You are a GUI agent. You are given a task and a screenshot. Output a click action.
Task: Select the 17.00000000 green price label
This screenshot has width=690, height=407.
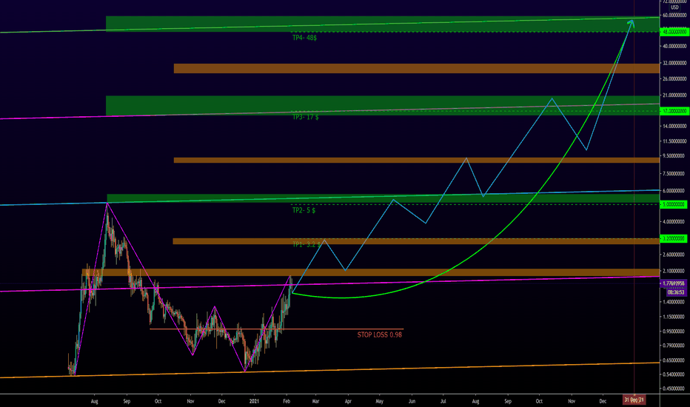click(674, 111)
